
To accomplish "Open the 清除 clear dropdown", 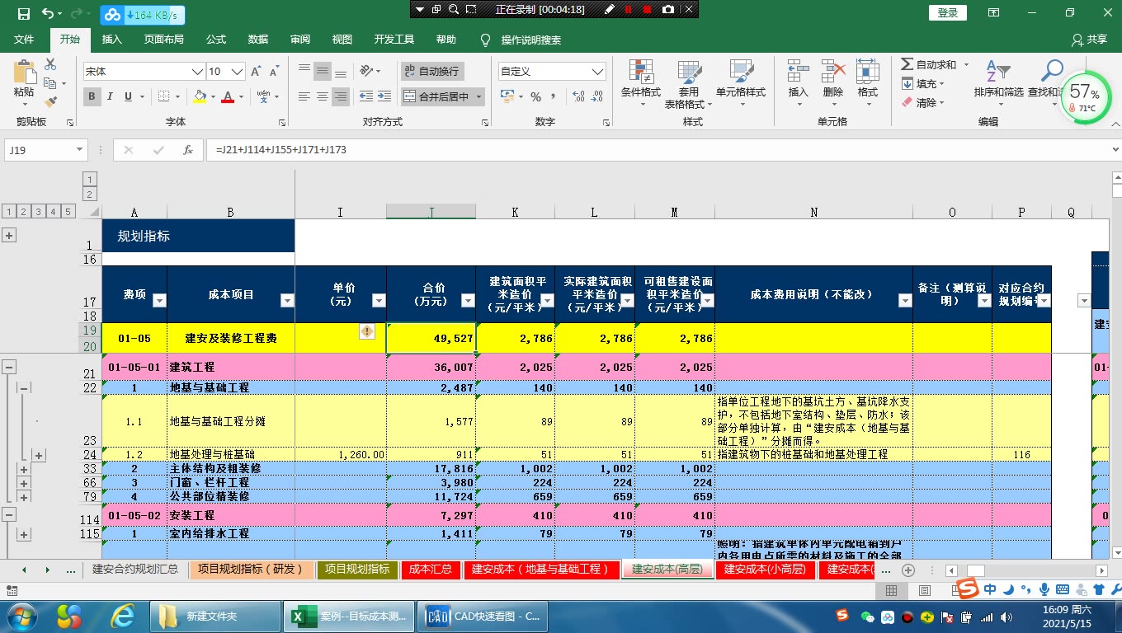I will point(924,102).
